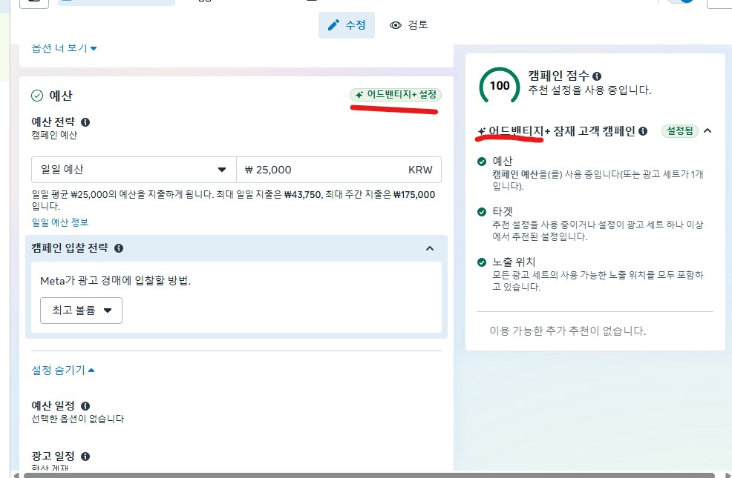The image size is (732, 478).
Task: Click the 어드밴티지+ 설정 badge
Action: pos(396,95)
